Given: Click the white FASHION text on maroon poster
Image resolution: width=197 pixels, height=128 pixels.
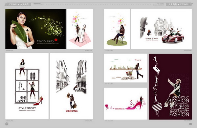Looking at the screenshot, I should 179,114.
